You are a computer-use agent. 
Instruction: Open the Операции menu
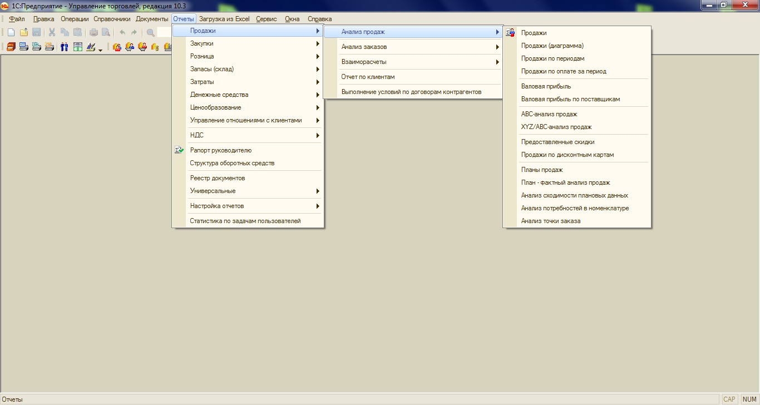[x=75, y=19]
